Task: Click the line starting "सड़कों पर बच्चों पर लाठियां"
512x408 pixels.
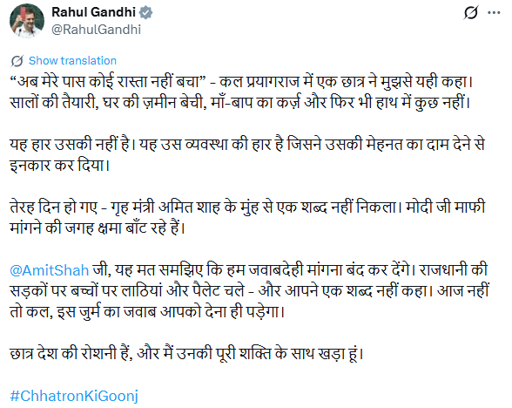Action: click(249, 291)
